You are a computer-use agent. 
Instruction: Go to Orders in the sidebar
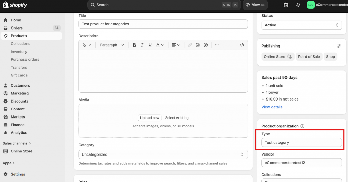click(17, 28)
